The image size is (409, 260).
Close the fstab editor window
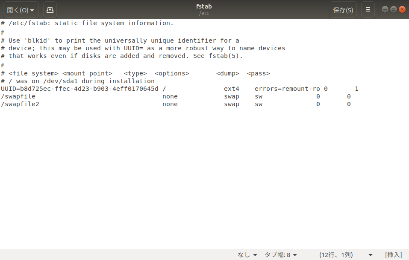[402, 9]
